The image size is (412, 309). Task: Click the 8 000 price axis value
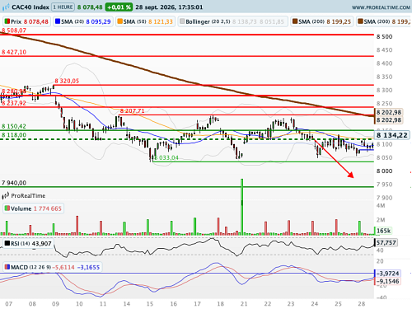tap(384, 171)
